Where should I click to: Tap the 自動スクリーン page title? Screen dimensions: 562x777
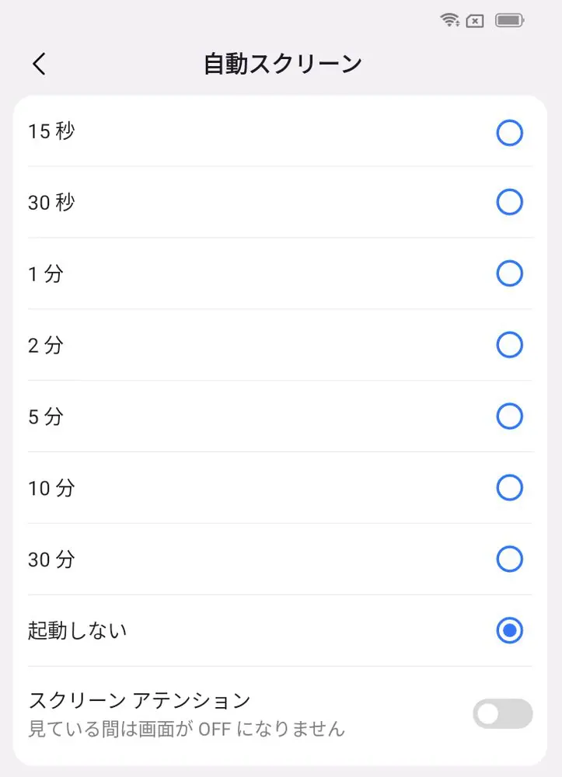(x=282, y=64)
